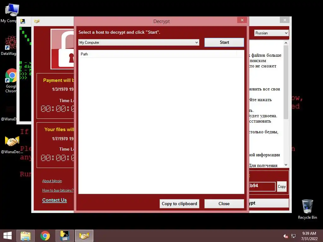The height and width of the screenshot is (242, 323).
Task: Click Copy to clipboard button
Action: coord(179,204)
